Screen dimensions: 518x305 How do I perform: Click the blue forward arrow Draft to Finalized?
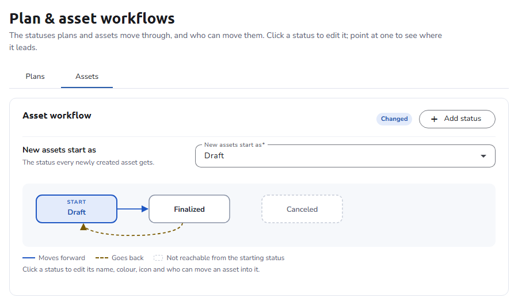[x=133, y=209]
